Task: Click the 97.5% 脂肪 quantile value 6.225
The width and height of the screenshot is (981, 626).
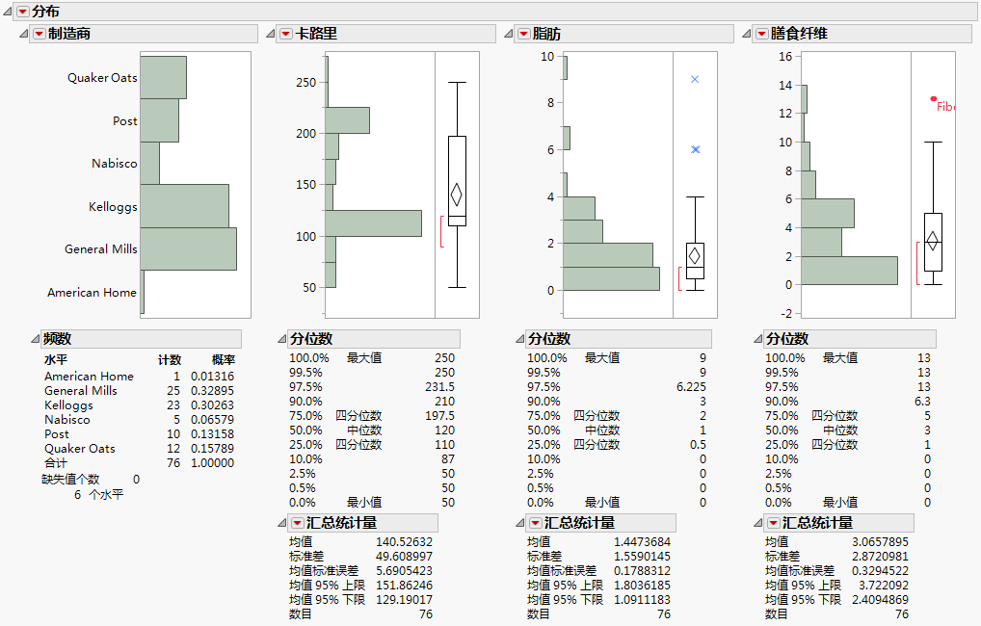Action: tap(691, 387)
